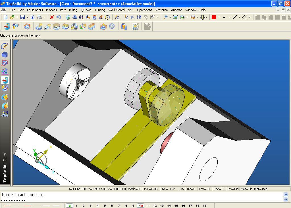Click the Dec= 3 status bar field

[x=219, y=189]
